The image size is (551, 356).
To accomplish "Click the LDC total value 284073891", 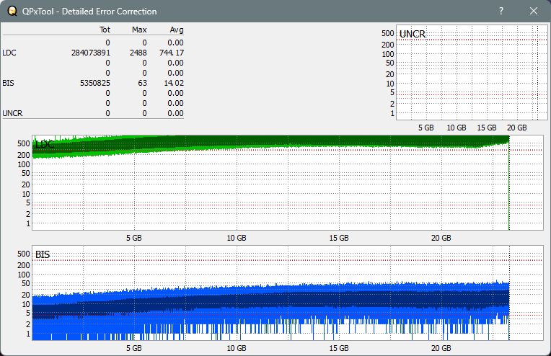I will [x=91, y=53].
